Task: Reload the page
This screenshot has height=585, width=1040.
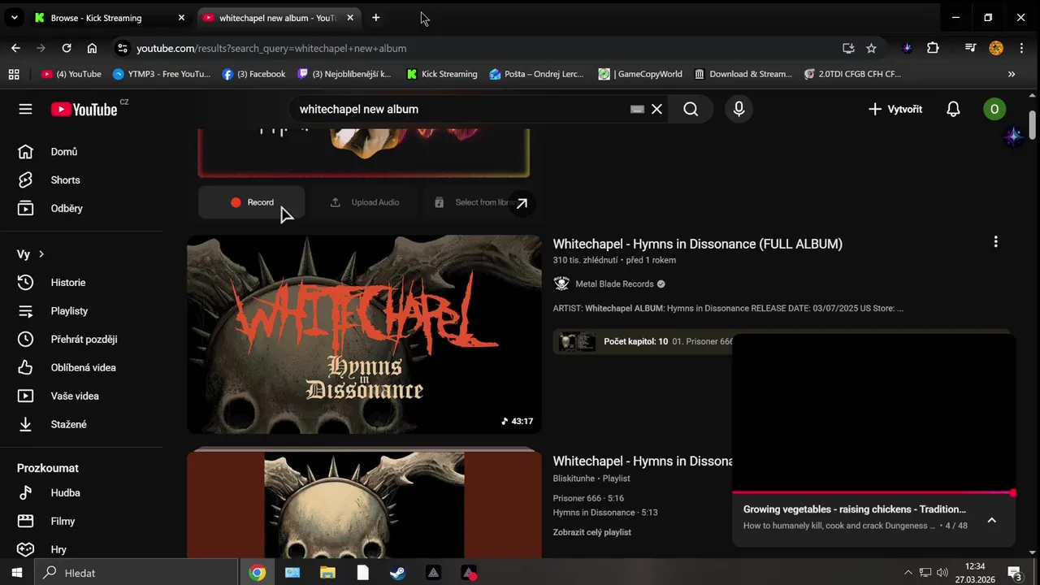Action: [67, 48]
